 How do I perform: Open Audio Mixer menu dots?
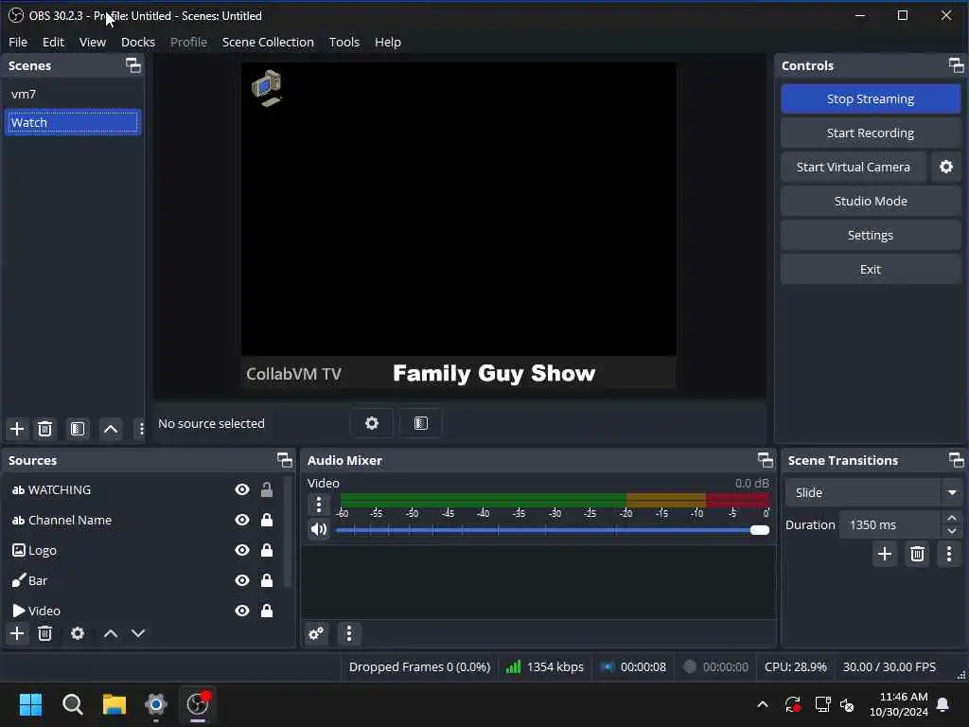349,633
